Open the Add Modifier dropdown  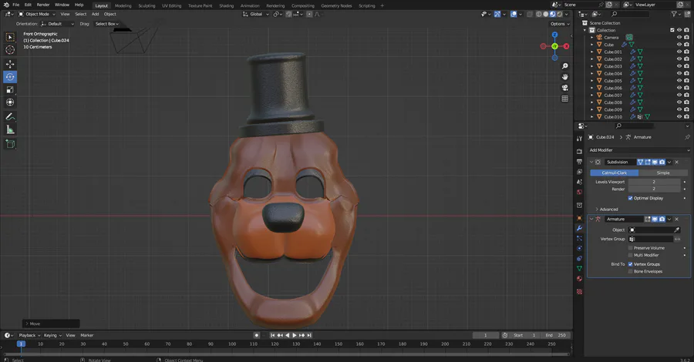tap(639, 150)
